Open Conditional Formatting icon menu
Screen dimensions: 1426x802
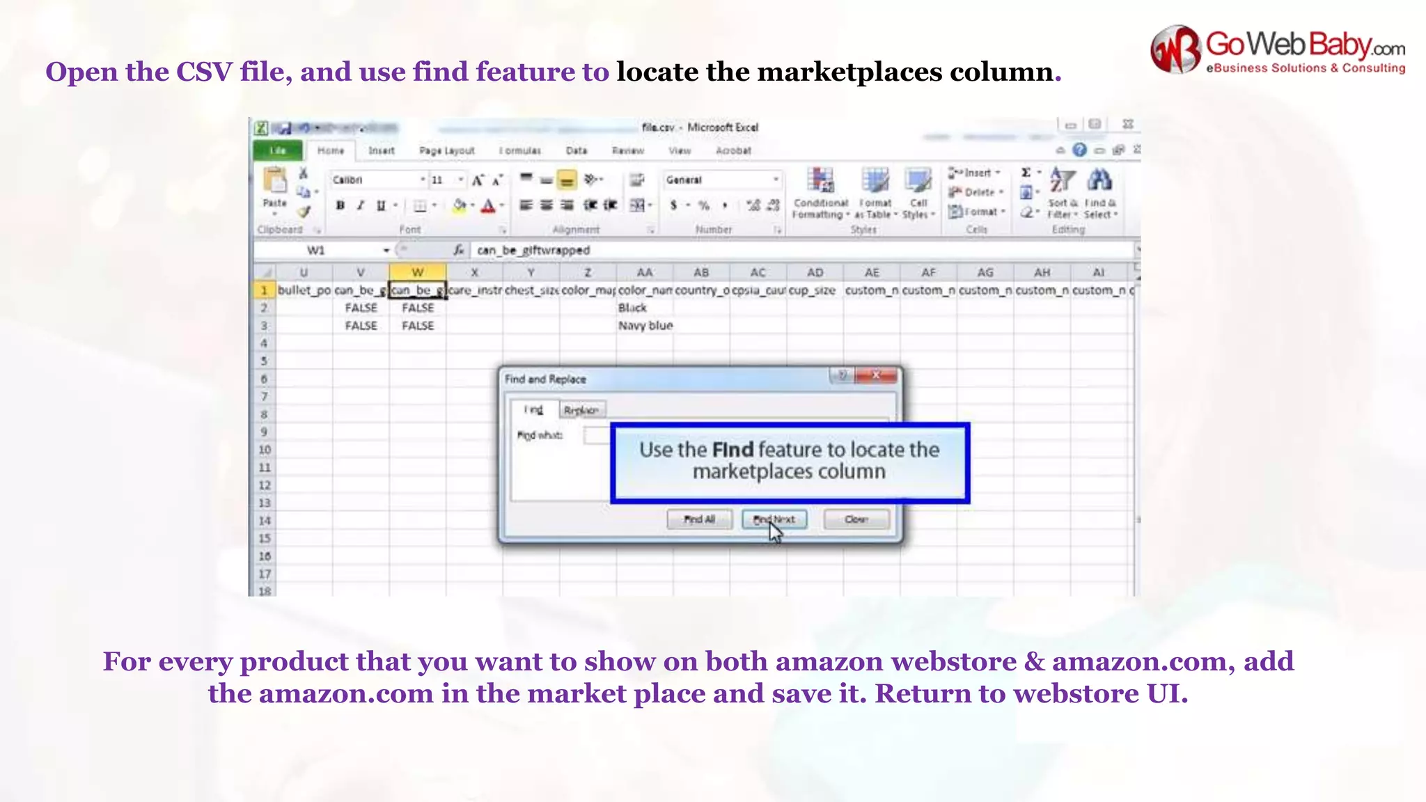tap(820, 180)
